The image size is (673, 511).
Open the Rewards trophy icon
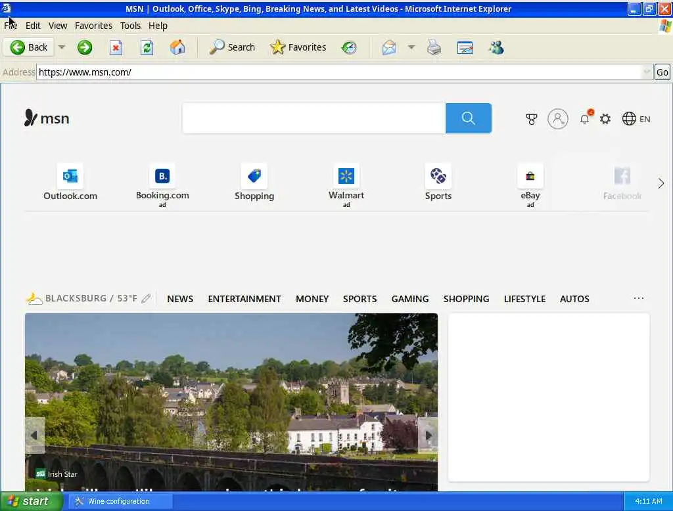[x=531, y=120]
